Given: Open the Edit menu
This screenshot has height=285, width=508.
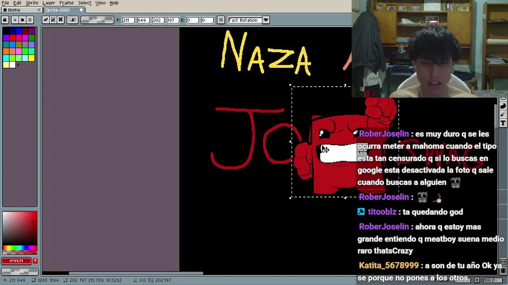Looking at the screenshot, I should point(17,3).
